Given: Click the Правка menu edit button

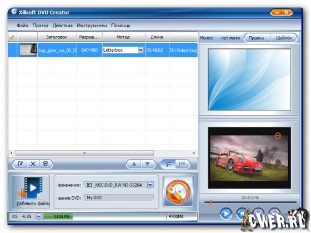Looking at the screenshot, I should click(256, 38).
